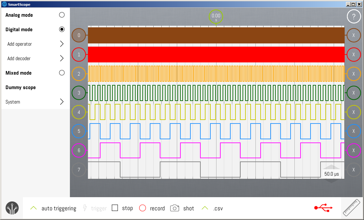The width and height of the screenshot is (364, 220).
Task: Select the Analog mode radio button
Action: 62,15
